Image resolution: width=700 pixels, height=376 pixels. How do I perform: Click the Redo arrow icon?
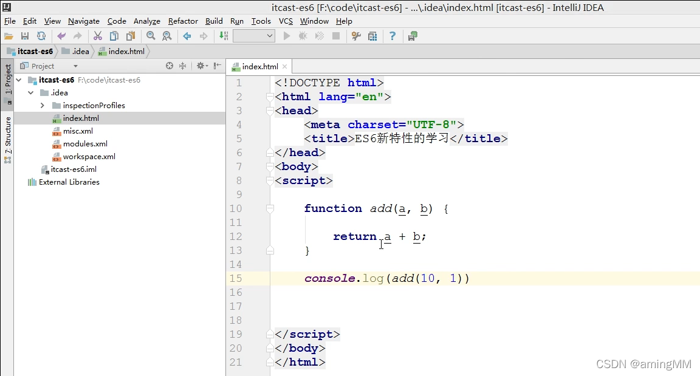click(x=78, y=36)
